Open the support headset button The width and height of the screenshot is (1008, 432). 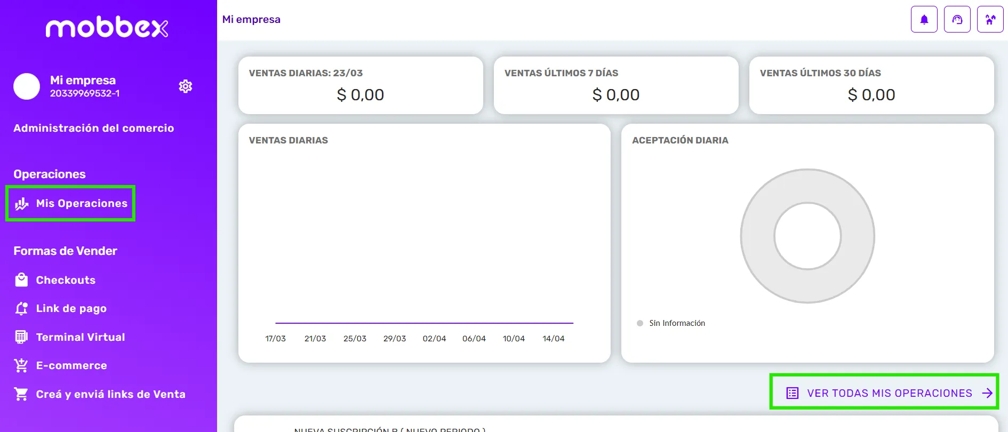[957, 19]
